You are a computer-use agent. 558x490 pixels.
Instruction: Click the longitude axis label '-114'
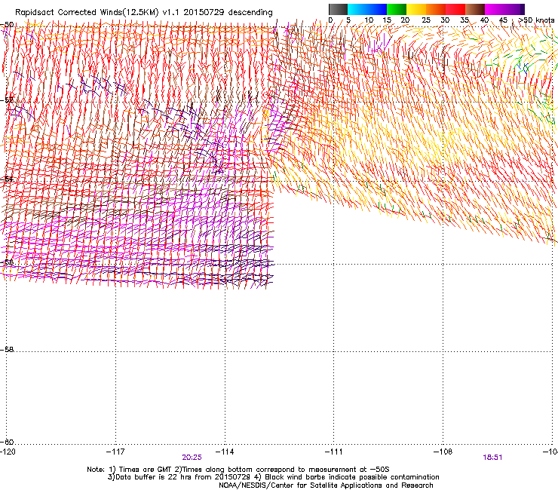[x=225, y=452]
